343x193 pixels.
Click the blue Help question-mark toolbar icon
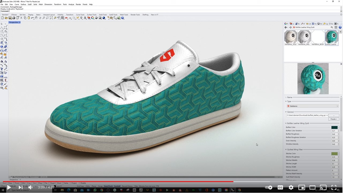(122, 18)
